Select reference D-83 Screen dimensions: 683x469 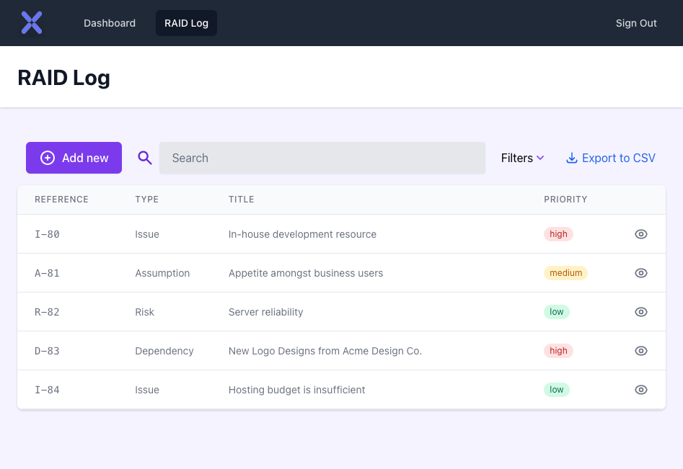click(x=47, y=351)
